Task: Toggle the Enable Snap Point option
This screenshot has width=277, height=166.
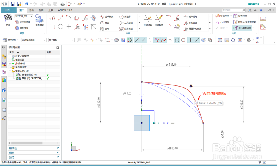Action: pos(130,40)
